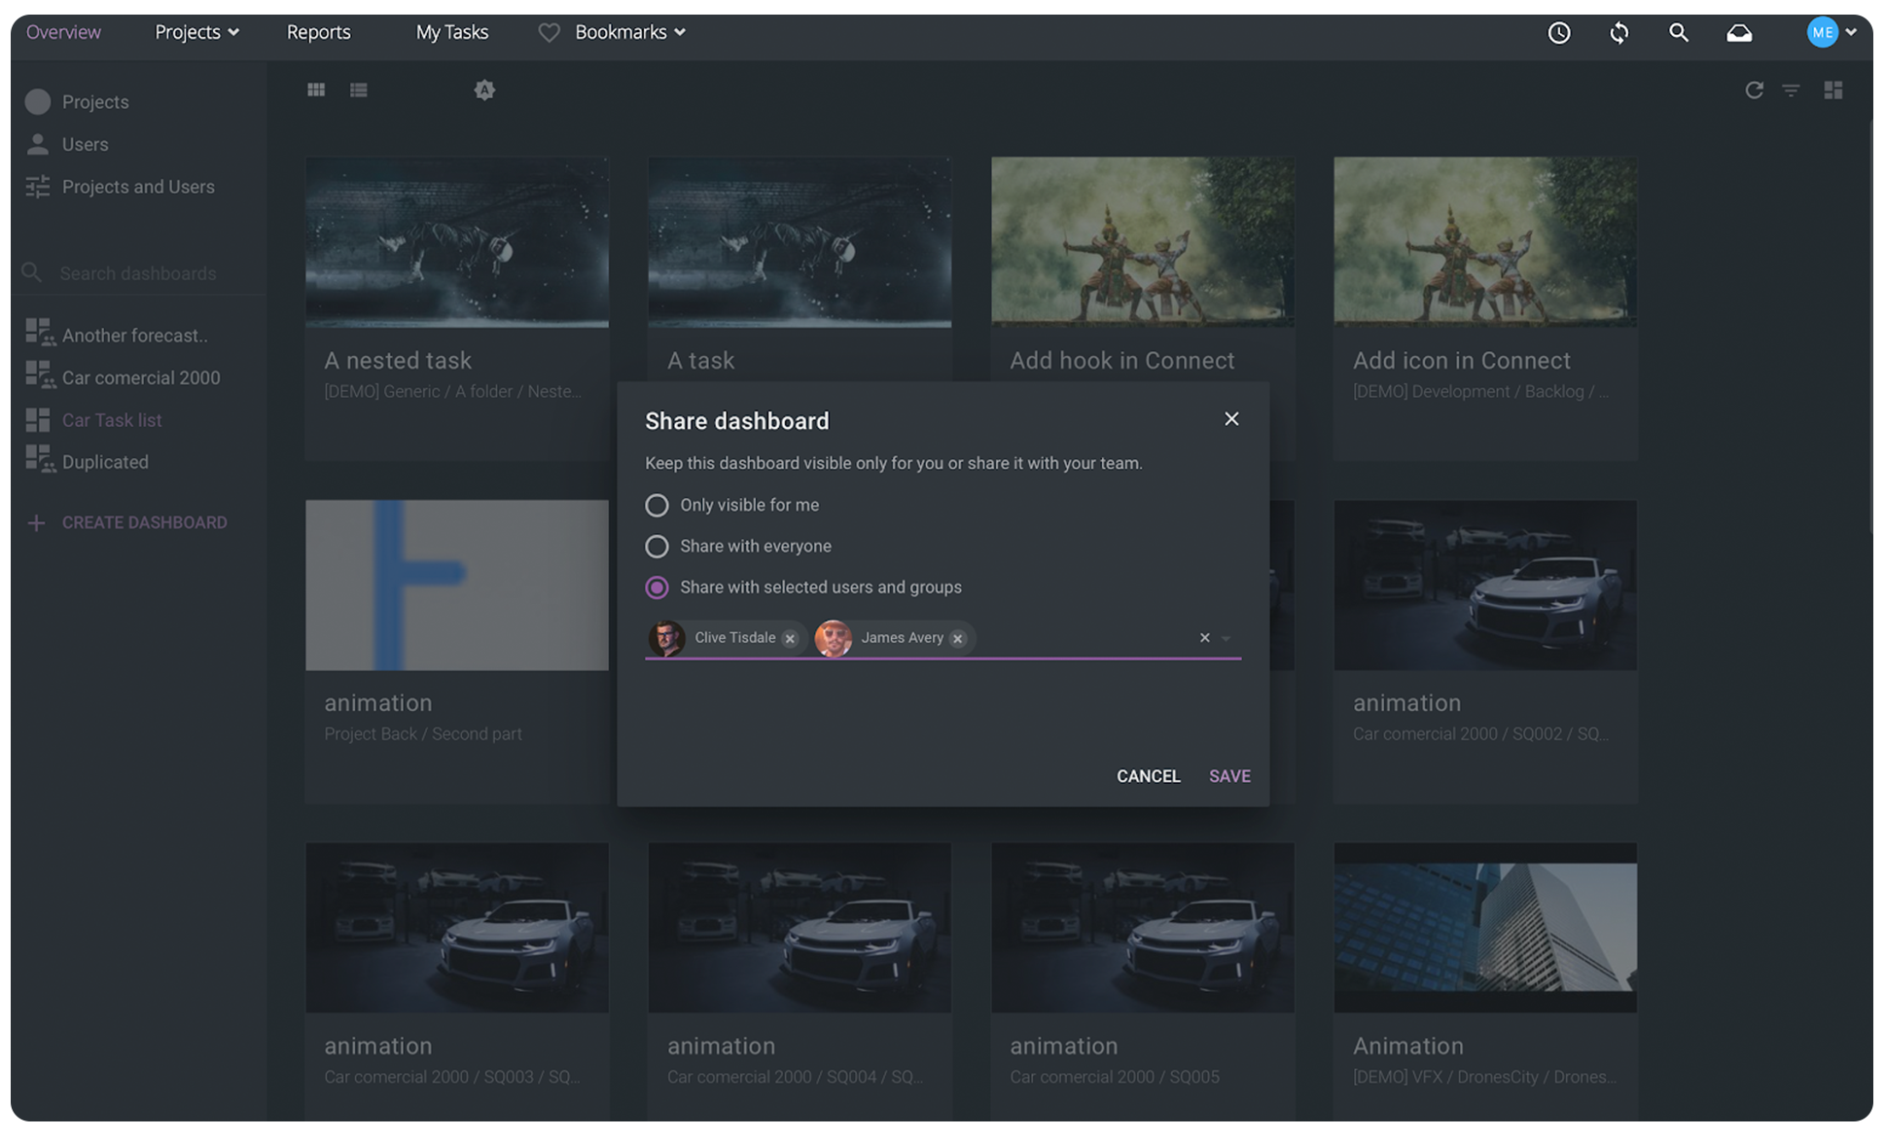This screenshot has height=1138, width=1885.
Task: Switch to list view icon
Action: [359, 89]
